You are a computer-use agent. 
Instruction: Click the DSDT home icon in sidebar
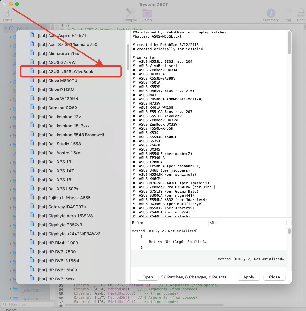click(x=11, y=28)
